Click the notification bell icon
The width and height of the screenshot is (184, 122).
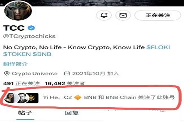[x=104, y=15]
